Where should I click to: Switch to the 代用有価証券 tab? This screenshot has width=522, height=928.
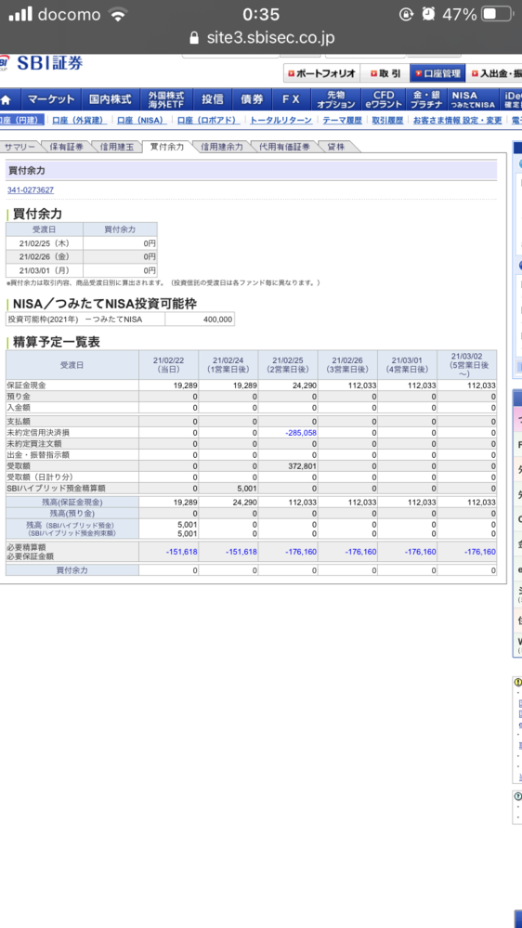[x=284, y=147]
